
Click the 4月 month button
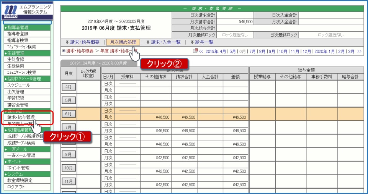(69, 87)
